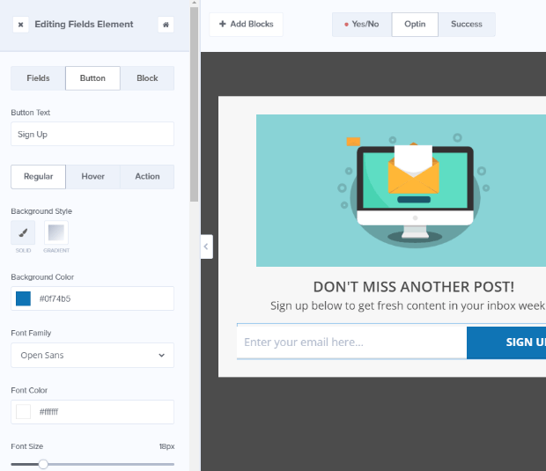Open the Yes/No view
This screenshot has width=546, height=471.
(x=361, y=24)
